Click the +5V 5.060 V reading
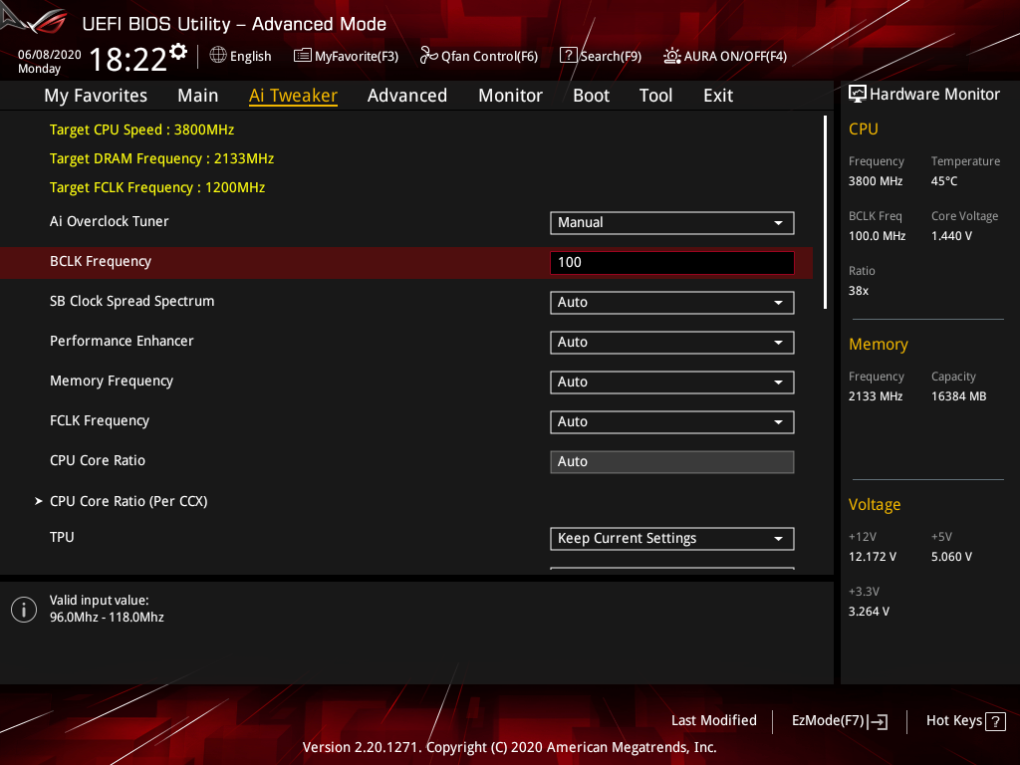This screenshot has width=1020, height=765. (951, 557)
